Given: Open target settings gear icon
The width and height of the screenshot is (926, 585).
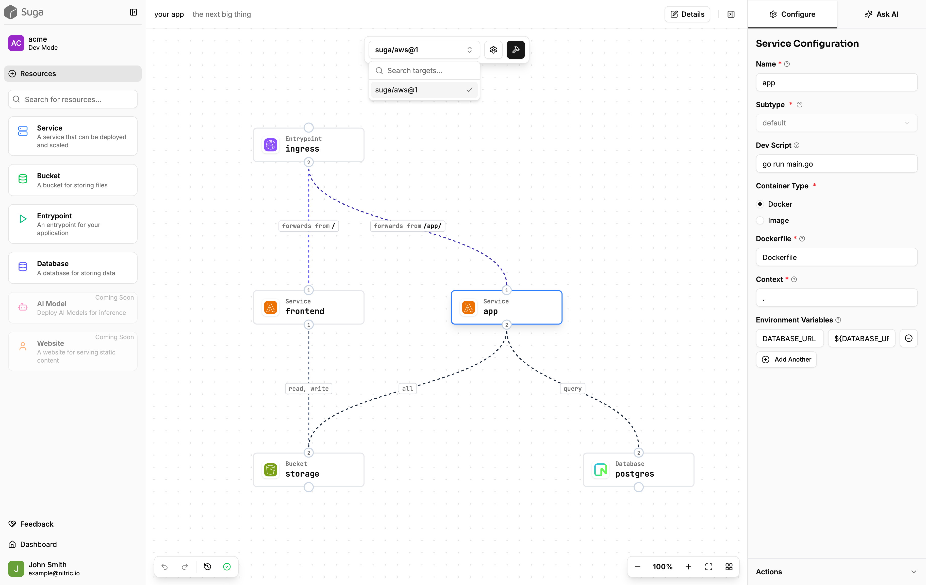Looking at the screenshot, I should [493, 50].
